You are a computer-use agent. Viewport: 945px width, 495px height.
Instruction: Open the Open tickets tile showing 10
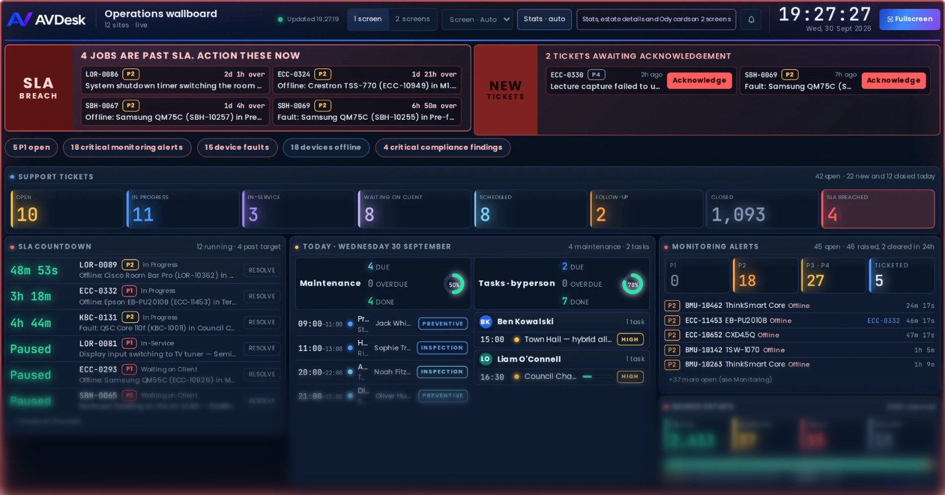[x=67, y=209]
